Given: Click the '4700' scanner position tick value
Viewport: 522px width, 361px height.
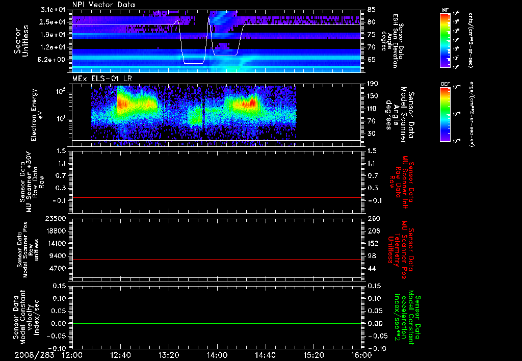Looking at the screenshot, I should click(57, 268).
